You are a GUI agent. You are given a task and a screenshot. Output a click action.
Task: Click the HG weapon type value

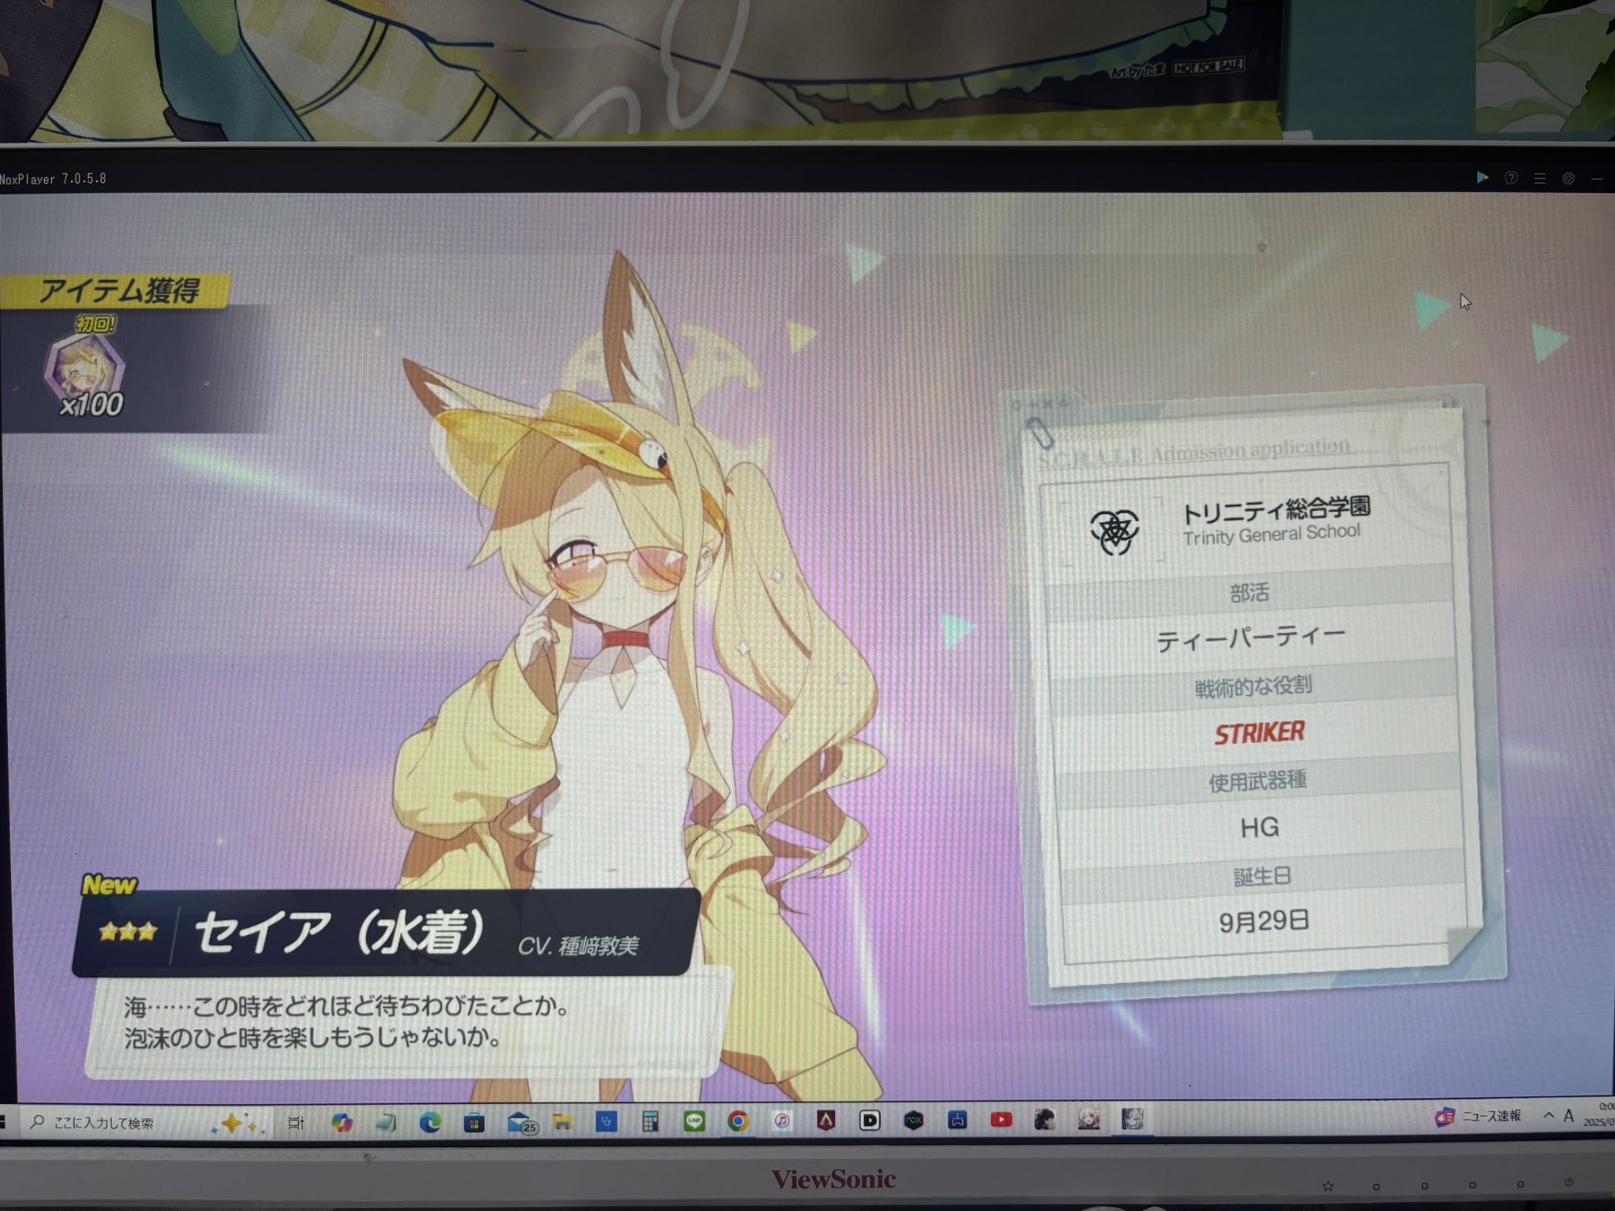(1259, 828)
